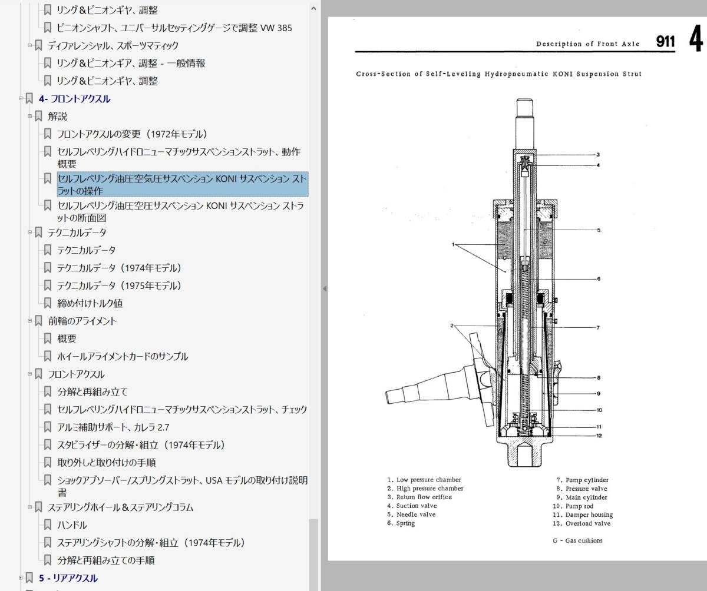707x591 pixels.
Task: Open リング＆ピニオンギア、調整 - 一般情報 bookmark
Action: coord(131,63)
